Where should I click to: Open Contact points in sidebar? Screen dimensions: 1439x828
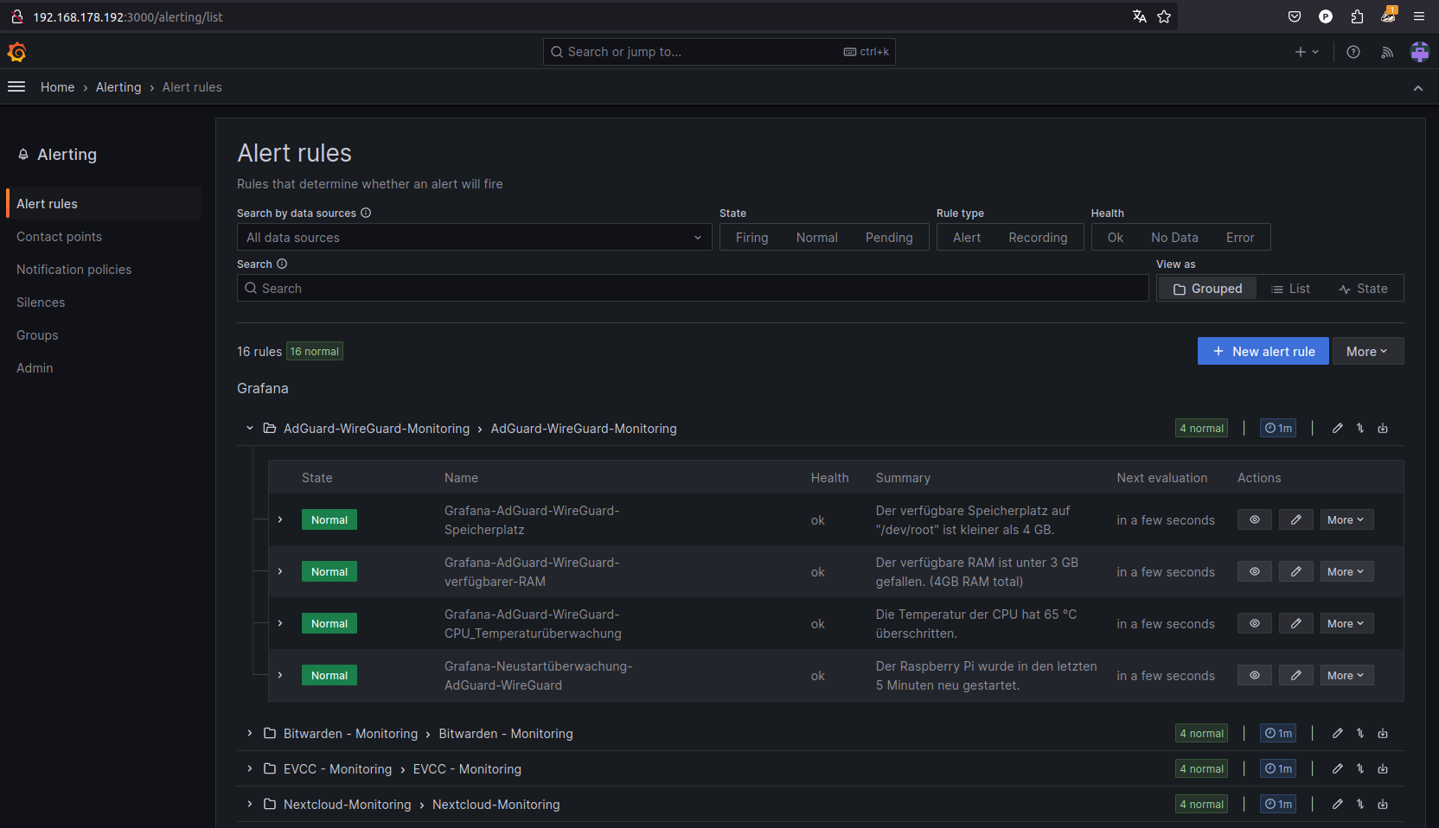point(59,237)
